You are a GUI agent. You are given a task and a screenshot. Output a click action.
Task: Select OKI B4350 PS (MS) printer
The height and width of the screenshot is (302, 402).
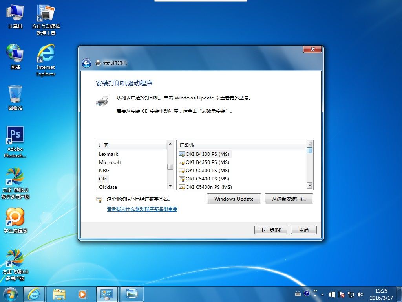(207, 162)
